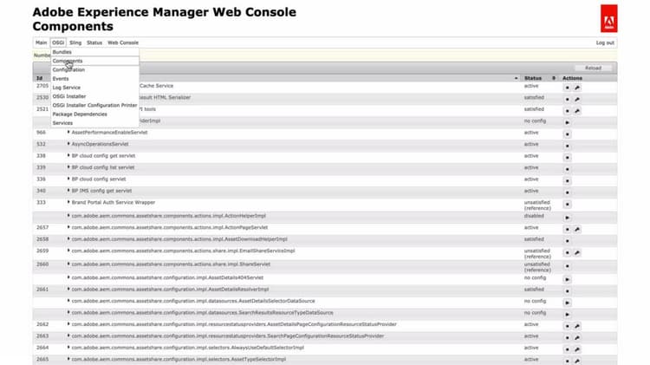This screenshot has width=650, height=365.
Task: Configure EmailShareServiceImpl with wrench icon
Action: [x=577, y=252]
